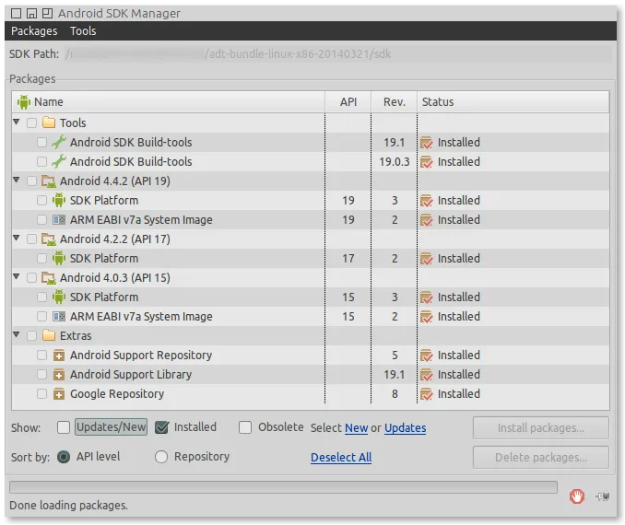Click the Extras folder icon

pos(49,335)
